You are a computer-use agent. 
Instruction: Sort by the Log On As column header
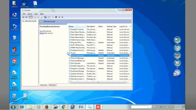[x=124, y=27]
